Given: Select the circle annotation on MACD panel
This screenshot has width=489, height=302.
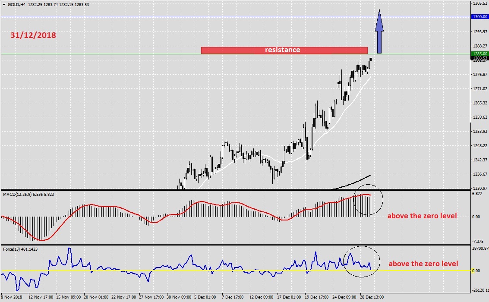Looking at the screenshot, I should click(368, 200).
